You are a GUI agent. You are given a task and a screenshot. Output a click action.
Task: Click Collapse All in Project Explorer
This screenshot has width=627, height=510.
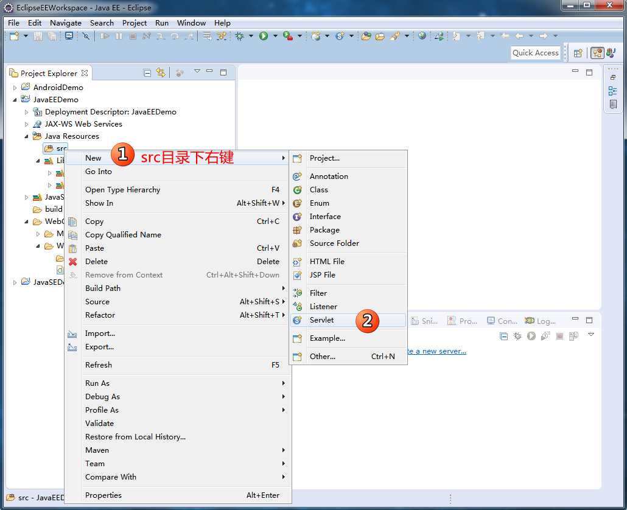click(x=147, y=73)
